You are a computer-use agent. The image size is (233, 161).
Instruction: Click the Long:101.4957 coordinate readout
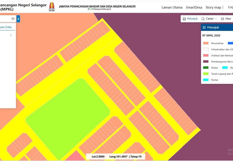click(x=119, y=157)
